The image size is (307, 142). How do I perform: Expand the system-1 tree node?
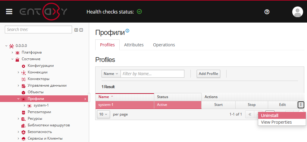click(x=24, y=105)
